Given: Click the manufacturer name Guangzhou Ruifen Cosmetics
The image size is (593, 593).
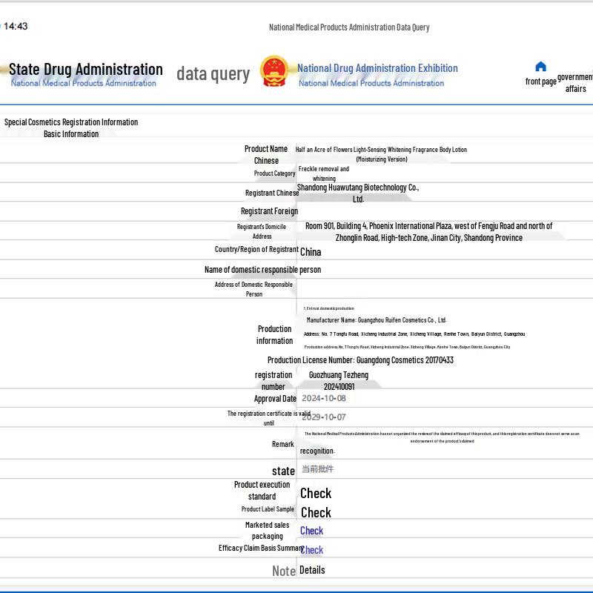Looking at the screenshot, I should (x=377, y=320).
